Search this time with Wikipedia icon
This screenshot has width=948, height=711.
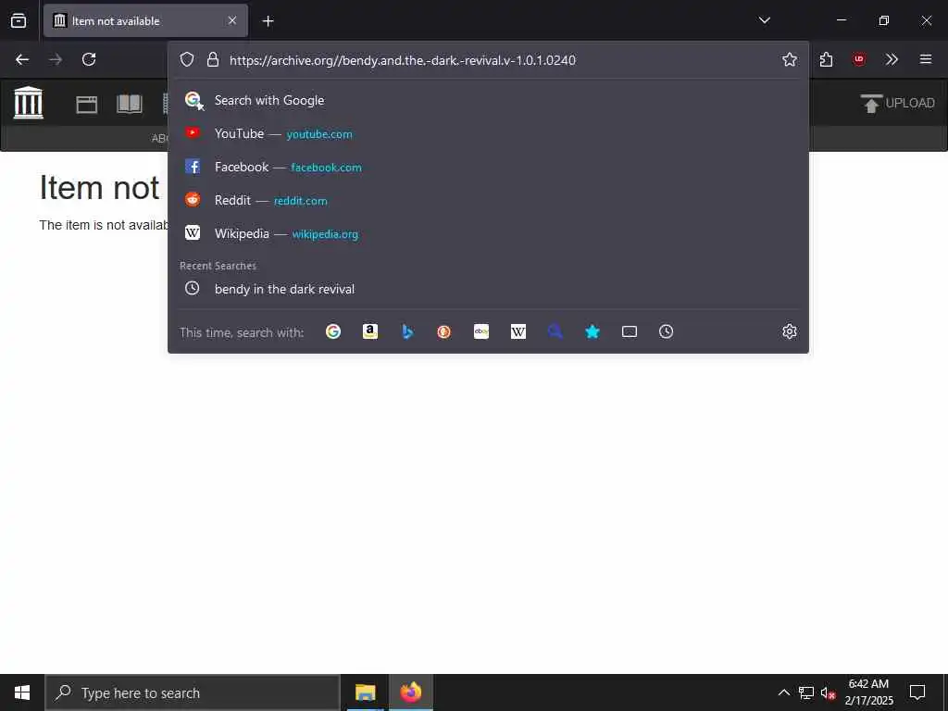518,331
